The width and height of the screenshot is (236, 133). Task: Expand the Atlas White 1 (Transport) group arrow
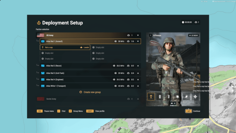click(138, 86)
